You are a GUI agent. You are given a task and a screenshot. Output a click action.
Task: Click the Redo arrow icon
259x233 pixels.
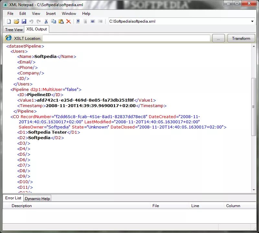[x=39, y=21]
